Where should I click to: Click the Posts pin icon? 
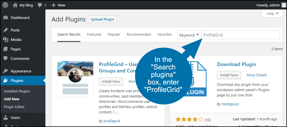[x=6, y=30]
